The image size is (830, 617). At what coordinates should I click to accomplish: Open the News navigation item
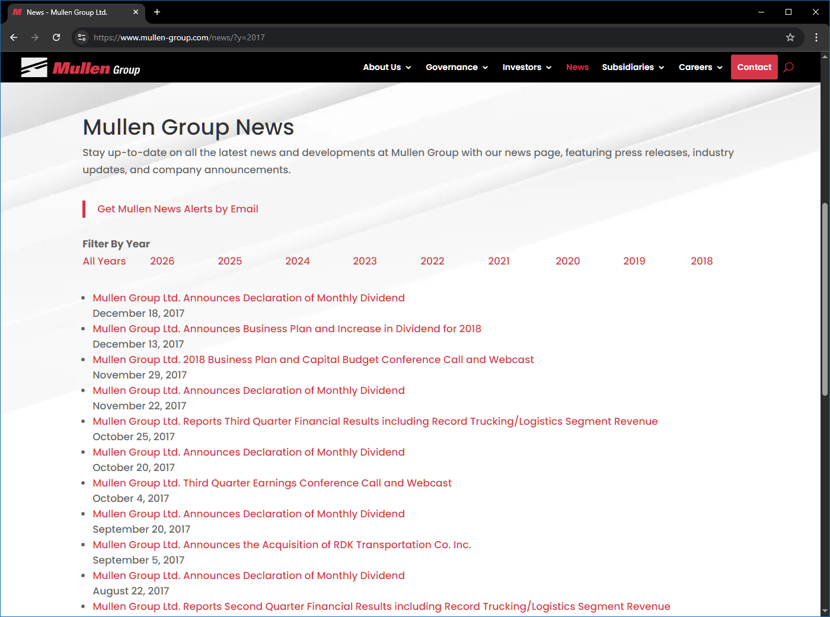coord(577,67)
